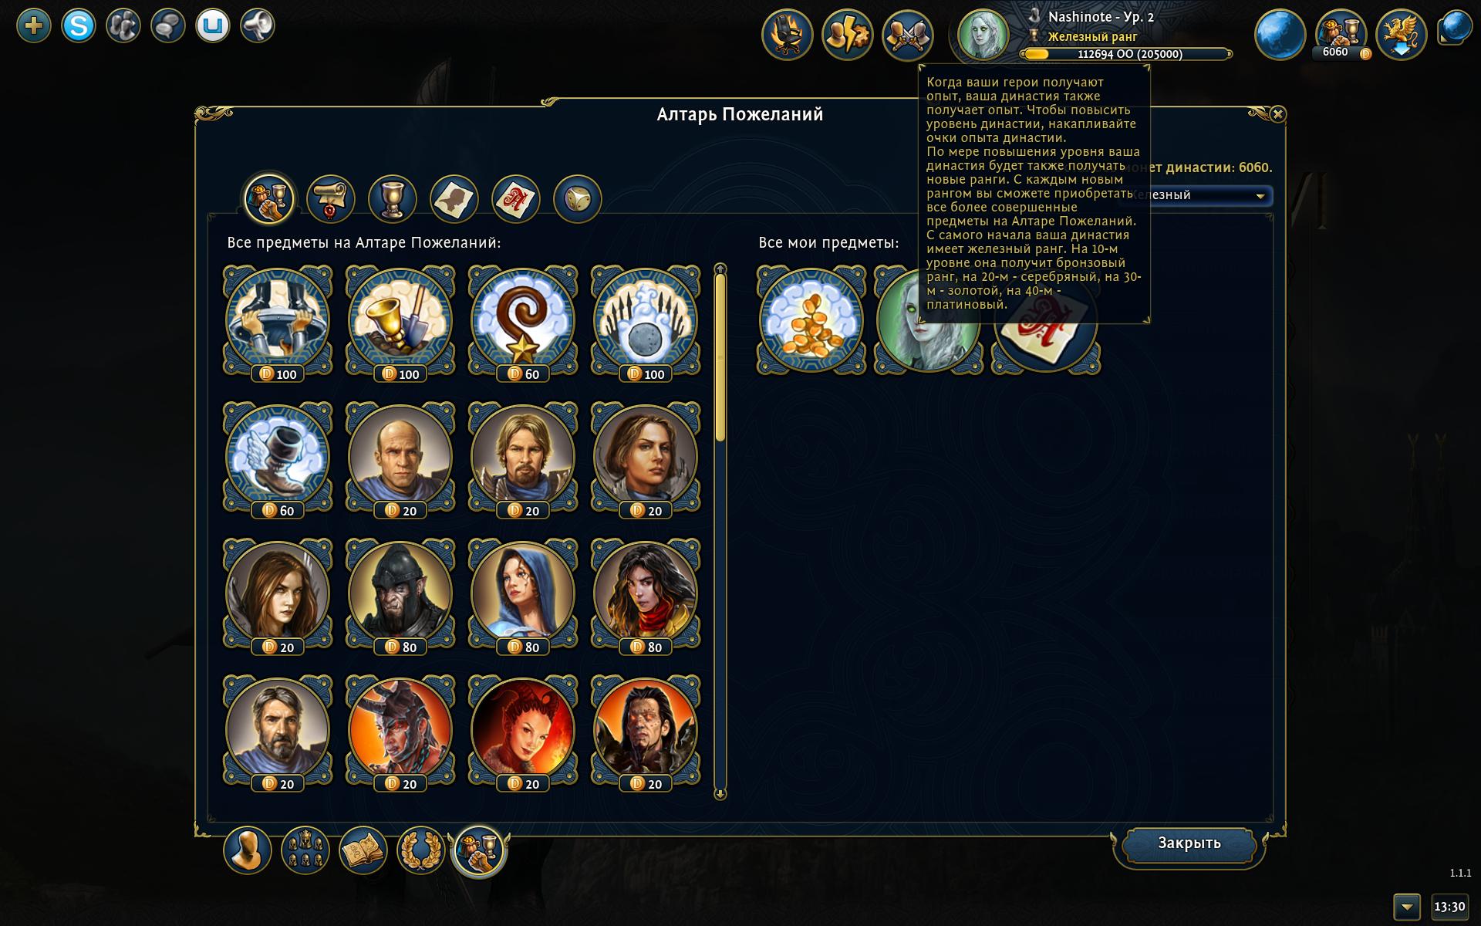Click the item list scroll down arrow
This screenshot has width=1481, height=926.
tap(720, 793)
